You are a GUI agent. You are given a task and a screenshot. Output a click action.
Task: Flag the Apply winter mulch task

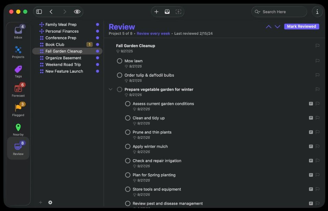click(317, 146)
